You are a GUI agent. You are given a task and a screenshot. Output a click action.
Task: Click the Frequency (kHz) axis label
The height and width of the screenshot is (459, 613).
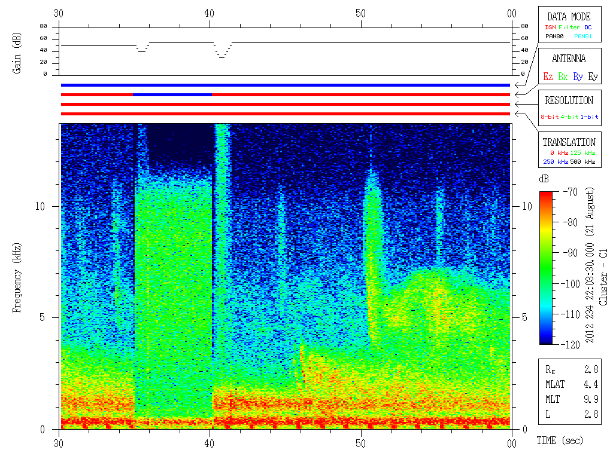point(17,278)
